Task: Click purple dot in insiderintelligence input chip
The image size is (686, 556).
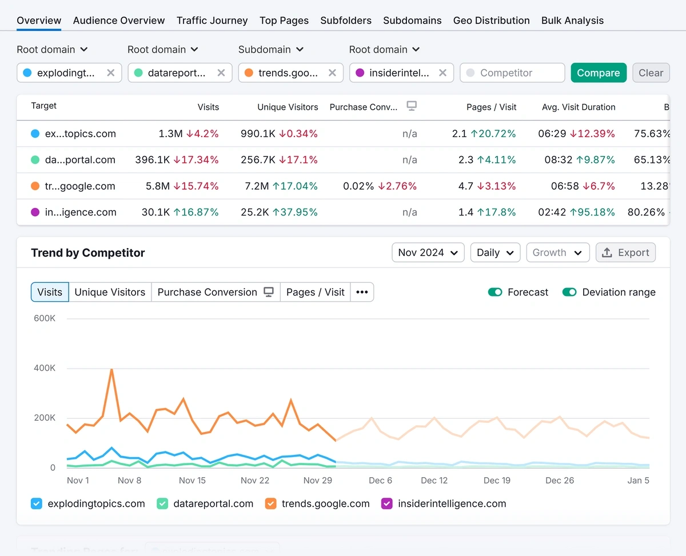Action: tap(360, 73)
